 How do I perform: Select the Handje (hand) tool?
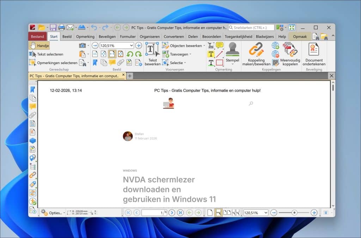pyautogui.click(x=39, y=45)
